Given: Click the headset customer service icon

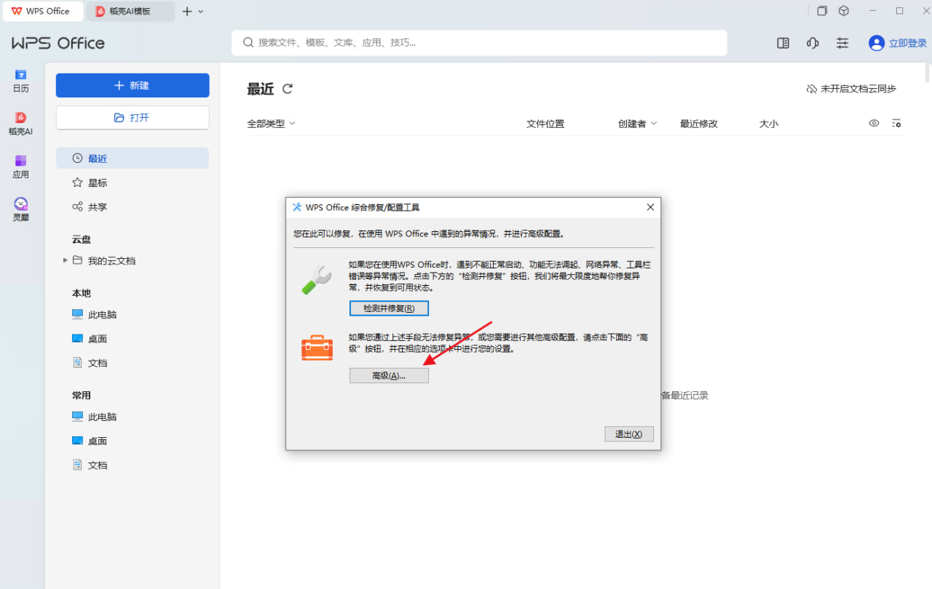Looking at the screenshot, I should [x=813, y=43].
